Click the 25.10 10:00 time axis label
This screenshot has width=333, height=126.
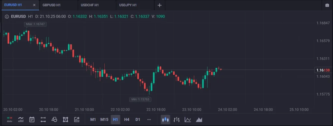[299, 110]
